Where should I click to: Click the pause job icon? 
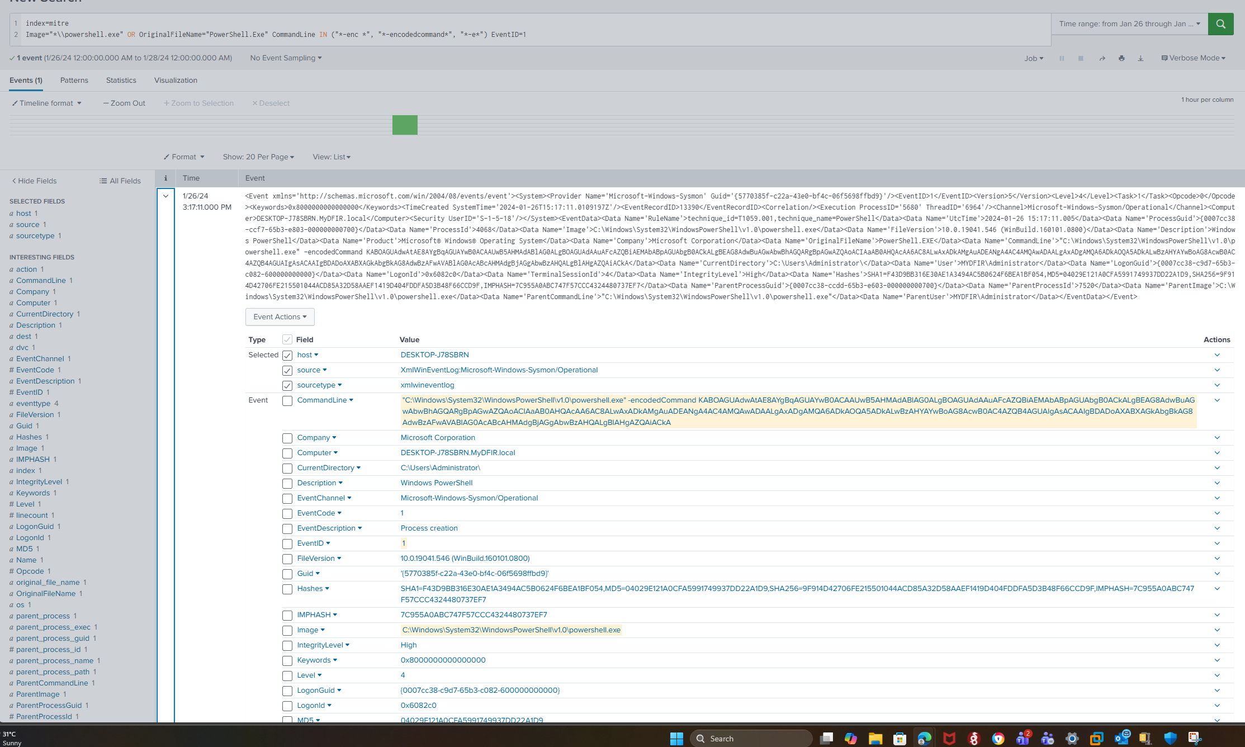1062,58
